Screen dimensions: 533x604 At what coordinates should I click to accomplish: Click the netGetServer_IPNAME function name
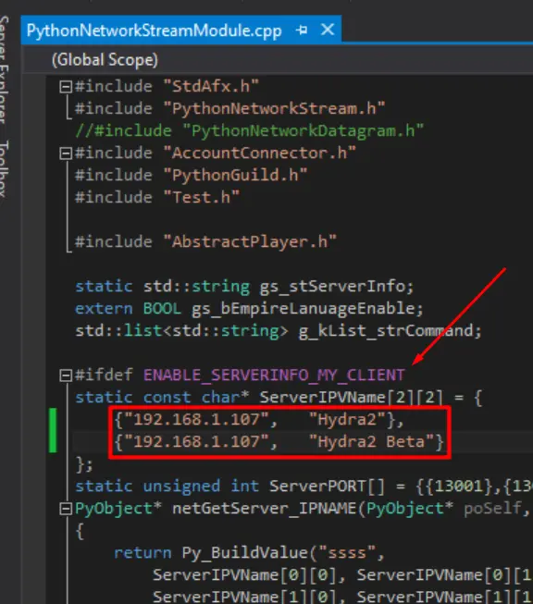pyautogui.click(x=264, y=509)
